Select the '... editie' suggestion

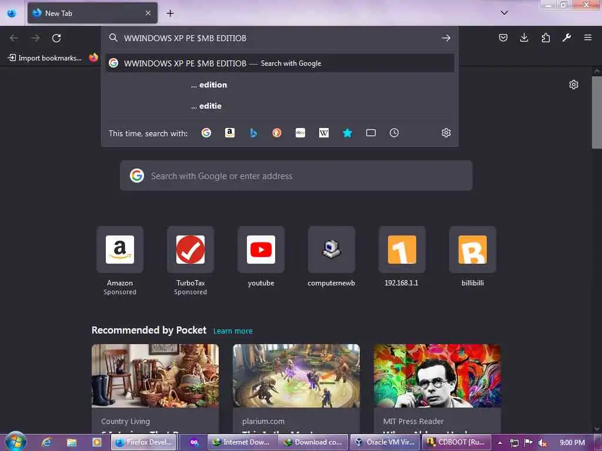pyautogui.click(x=280, y=106)
